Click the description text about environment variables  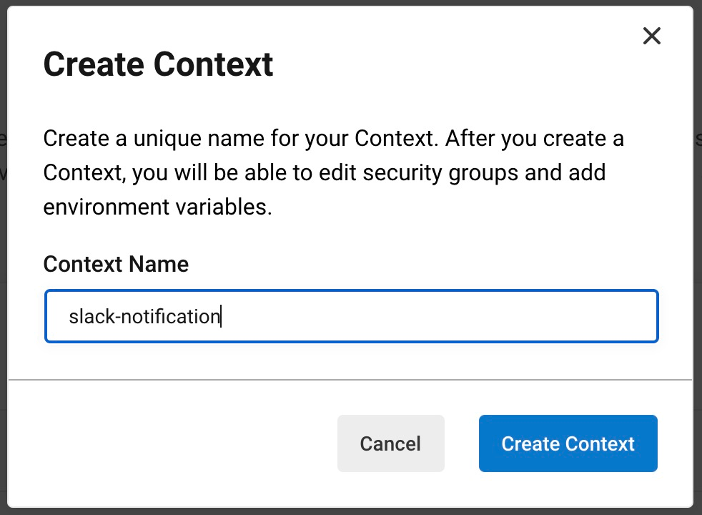click(x=334, y=172)
